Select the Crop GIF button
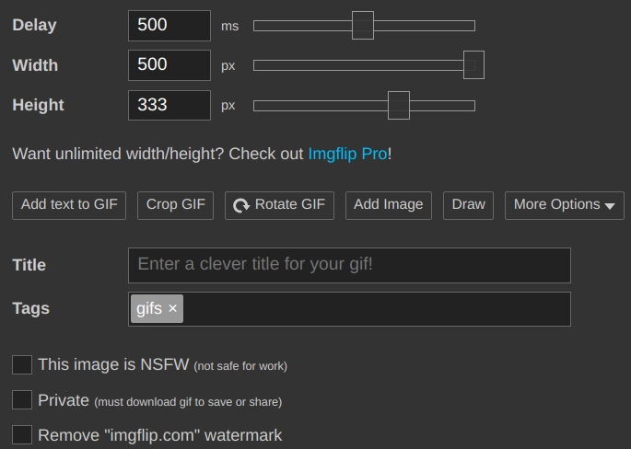The image size is (631, 449). (x=176, y=205)
